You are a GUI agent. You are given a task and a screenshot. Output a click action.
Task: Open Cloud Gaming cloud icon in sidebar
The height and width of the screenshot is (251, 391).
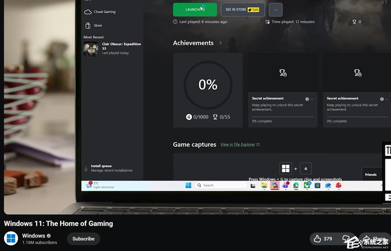click(x=88, y=12)
